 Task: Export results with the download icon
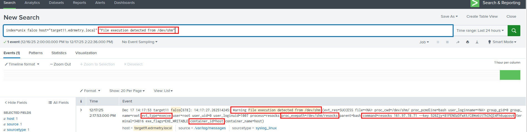(x=477, y=42)
